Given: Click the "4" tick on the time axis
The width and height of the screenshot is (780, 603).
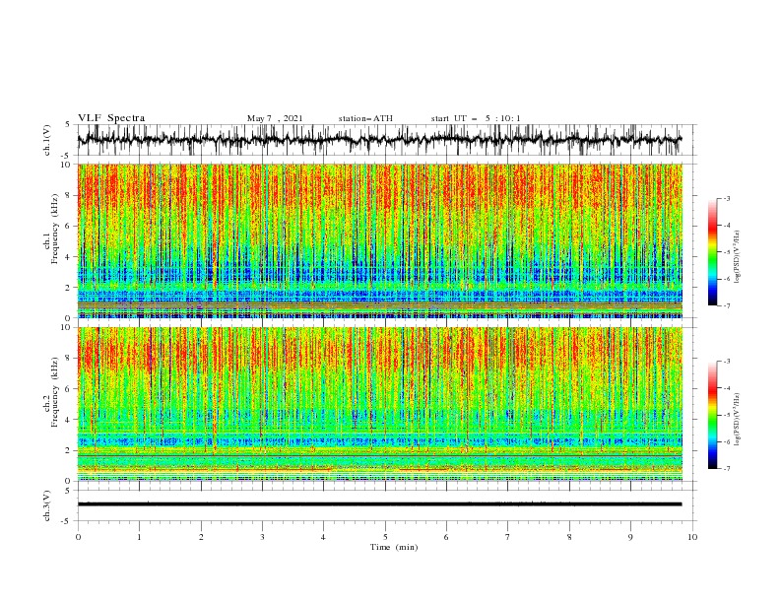Looking at the screenshot, I should [x=323, y=537].
